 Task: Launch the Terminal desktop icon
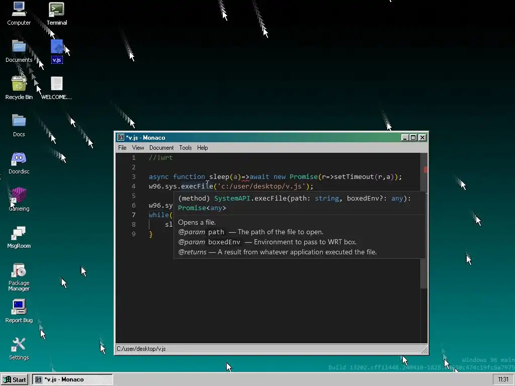[x=56, y=13]
